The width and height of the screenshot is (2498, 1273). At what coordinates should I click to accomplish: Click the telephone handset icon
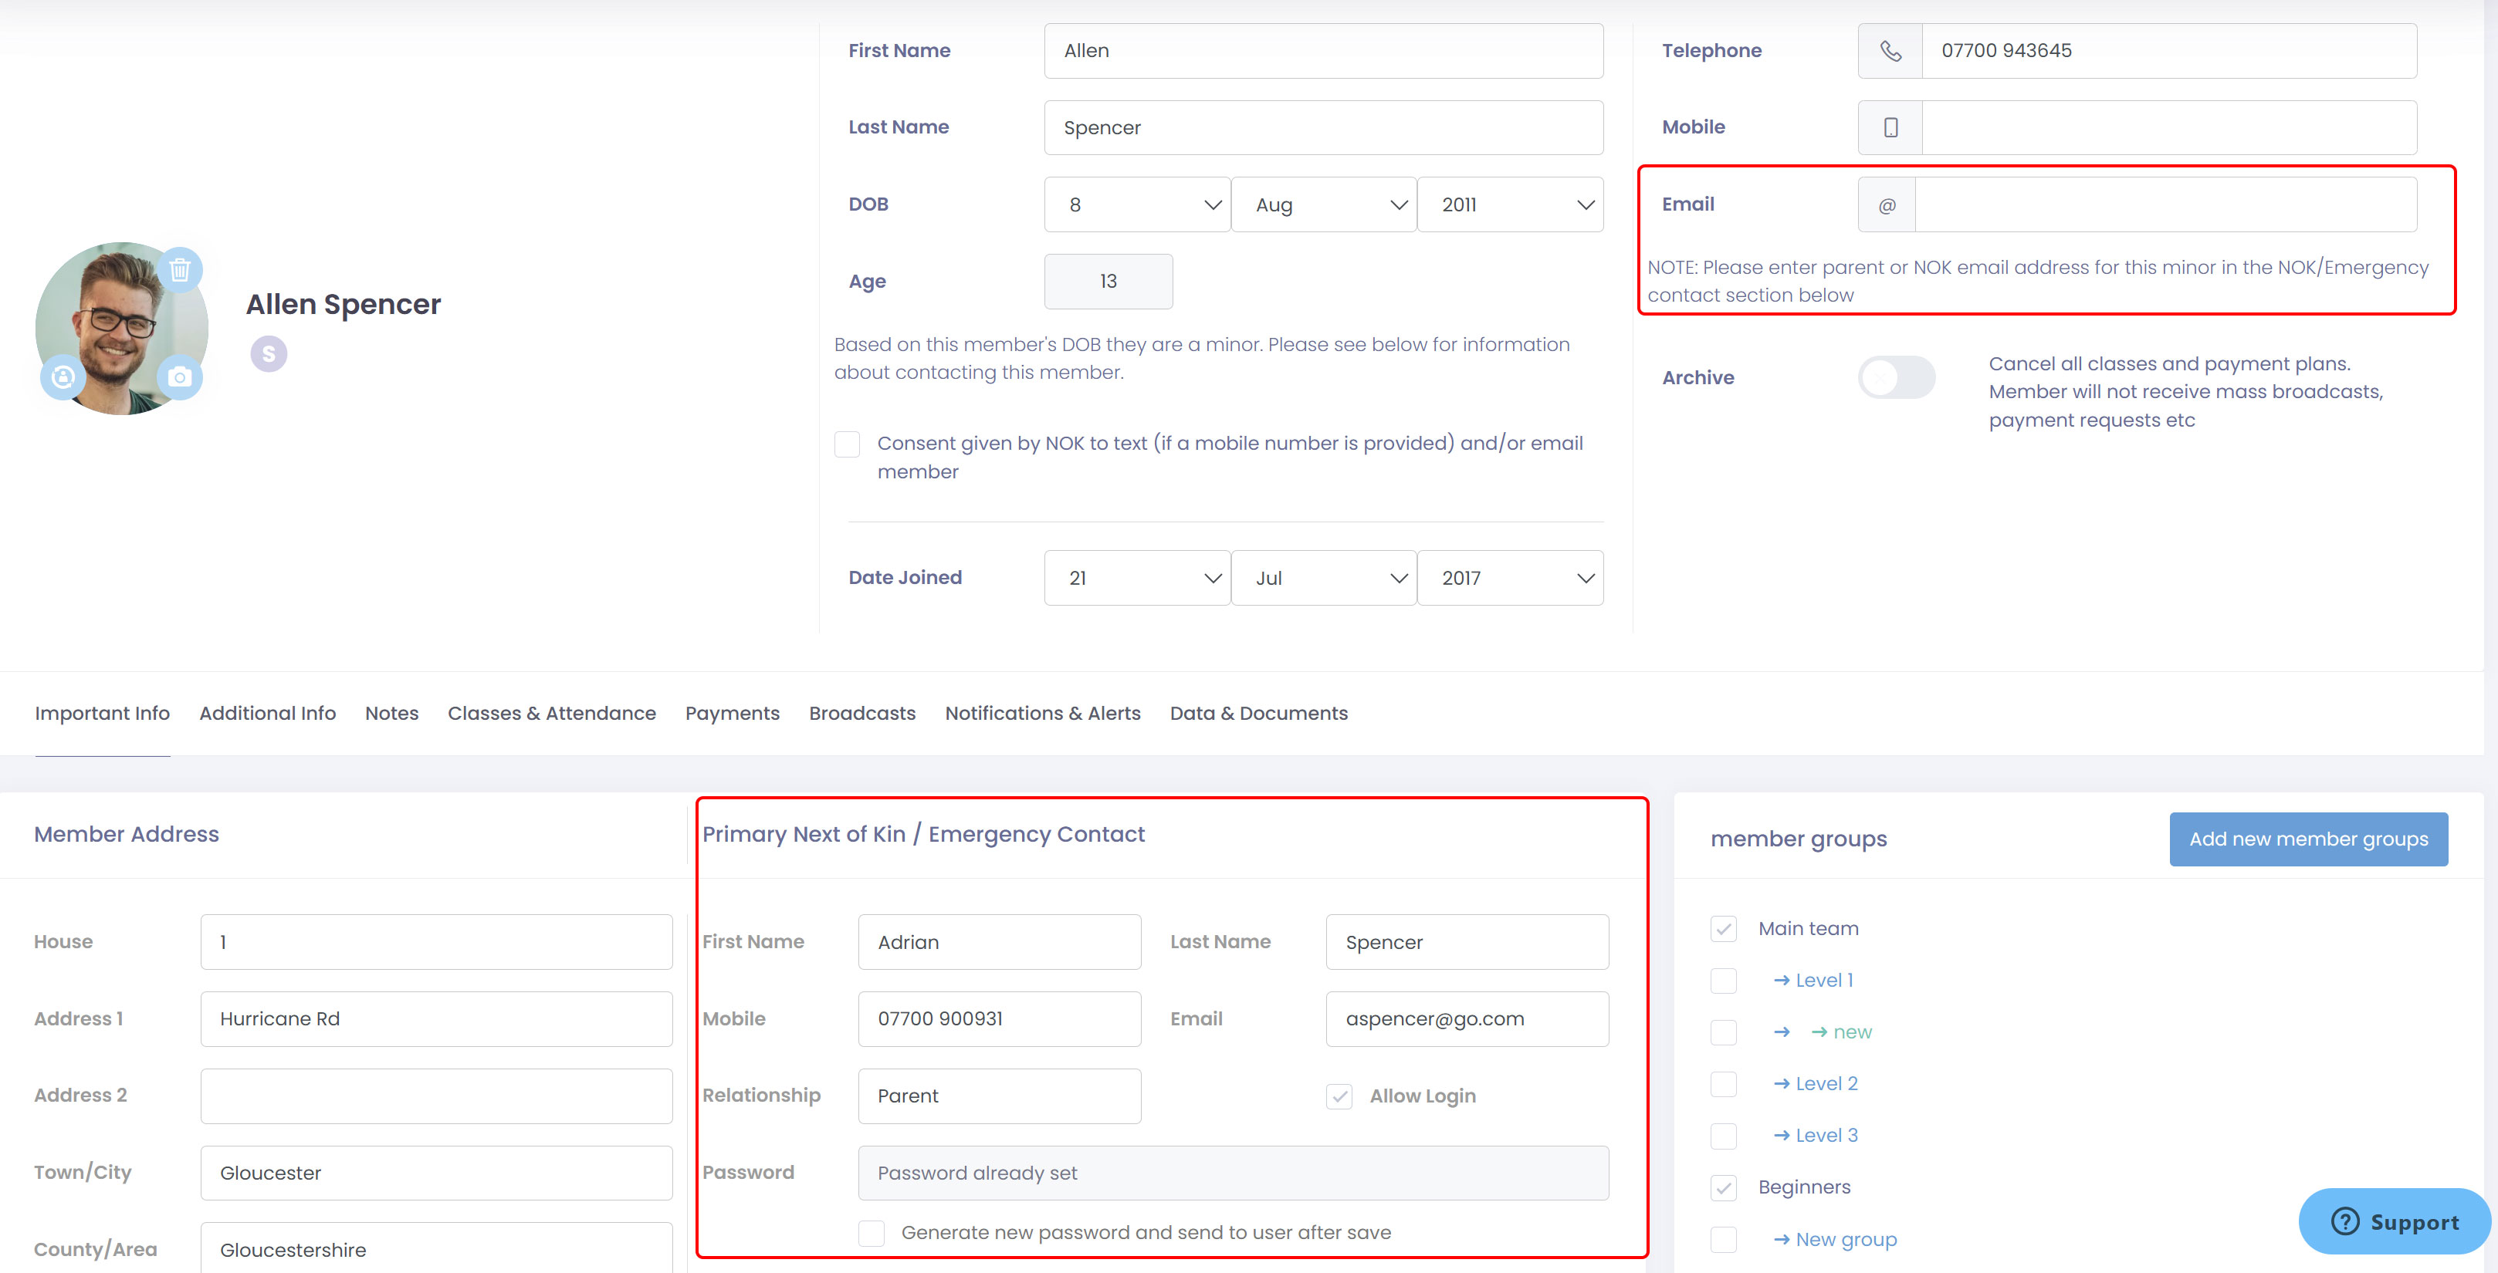point(1890,50)
